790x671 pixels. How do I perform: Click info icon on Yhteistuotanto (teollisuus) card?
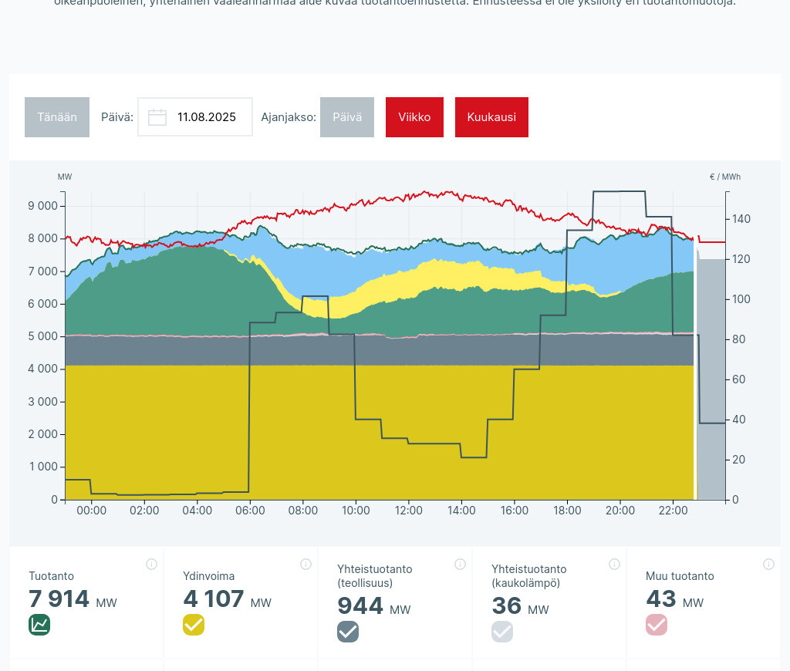[x=460, y=564]
